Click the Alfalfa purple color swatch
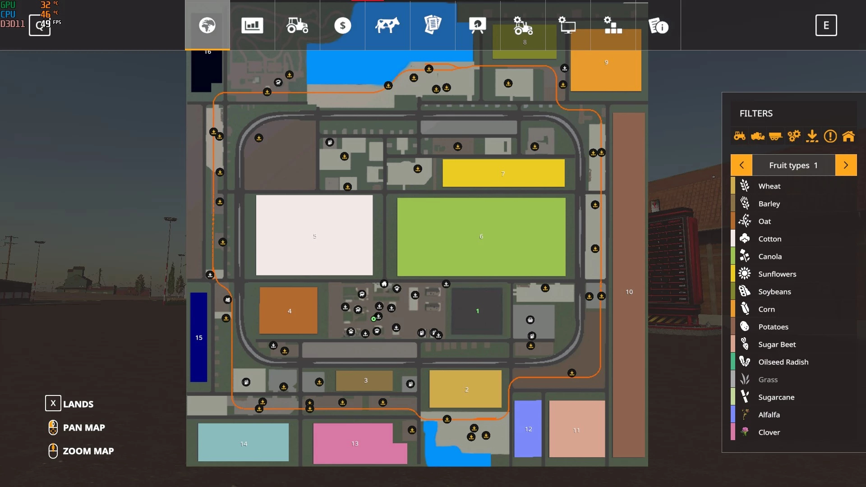Image resolution: width=866 pixels, height=487 pixels. click(733, 414)
